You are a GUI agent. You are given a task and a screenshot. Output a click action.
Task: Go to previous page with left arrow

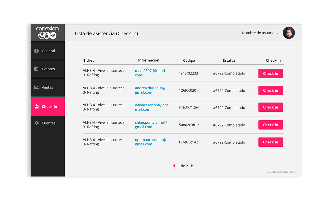[174, 166]
